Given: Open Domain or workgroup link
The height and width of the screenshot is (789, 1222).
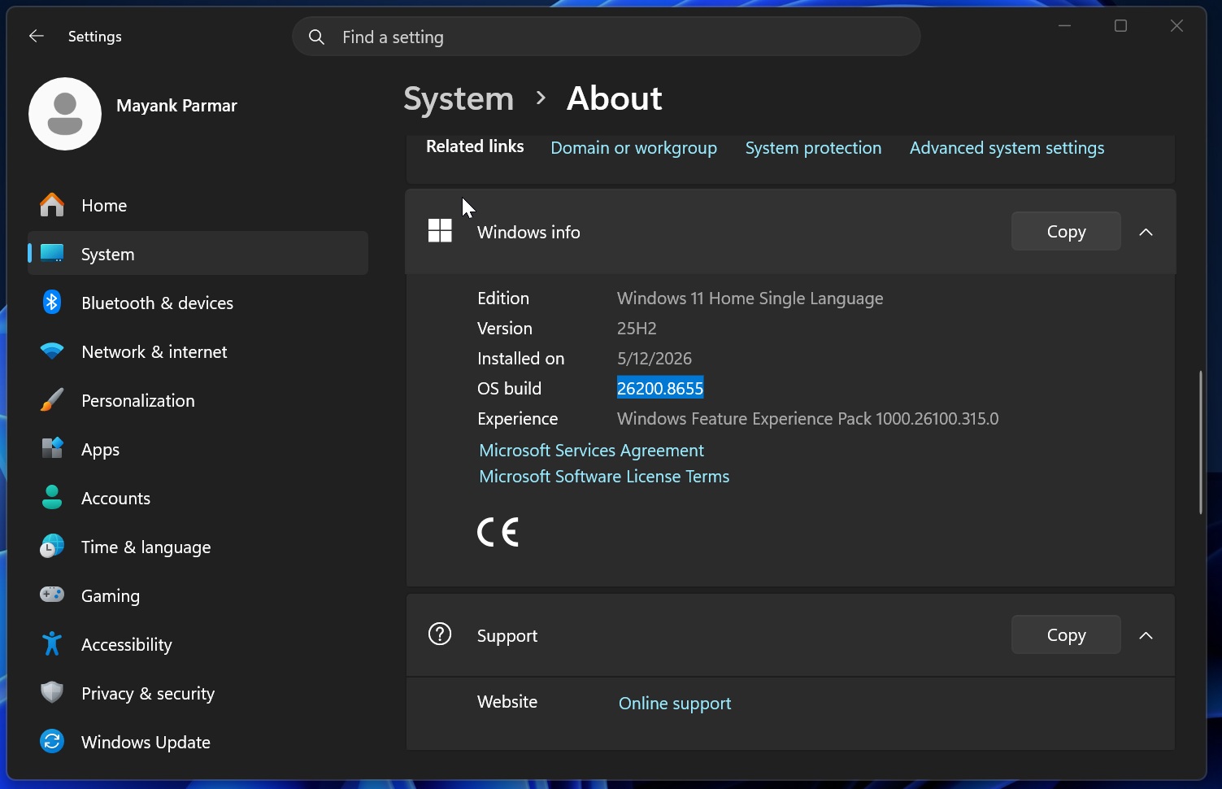Looking at the screenshot, I should click(x=633, y=148).
